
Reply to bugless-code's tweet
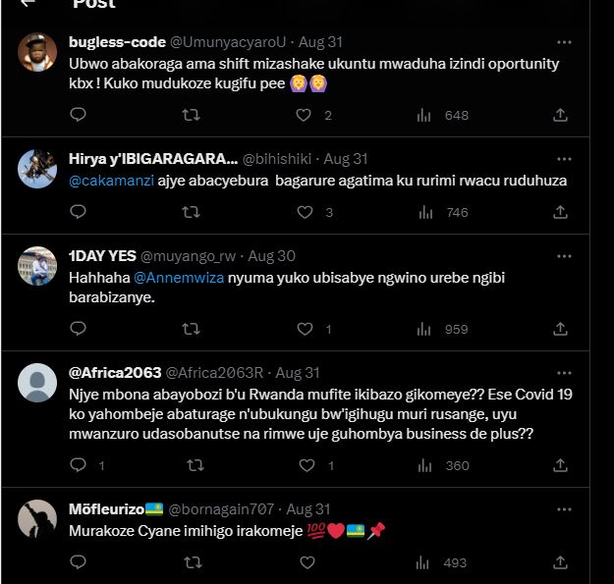[79, 115]
